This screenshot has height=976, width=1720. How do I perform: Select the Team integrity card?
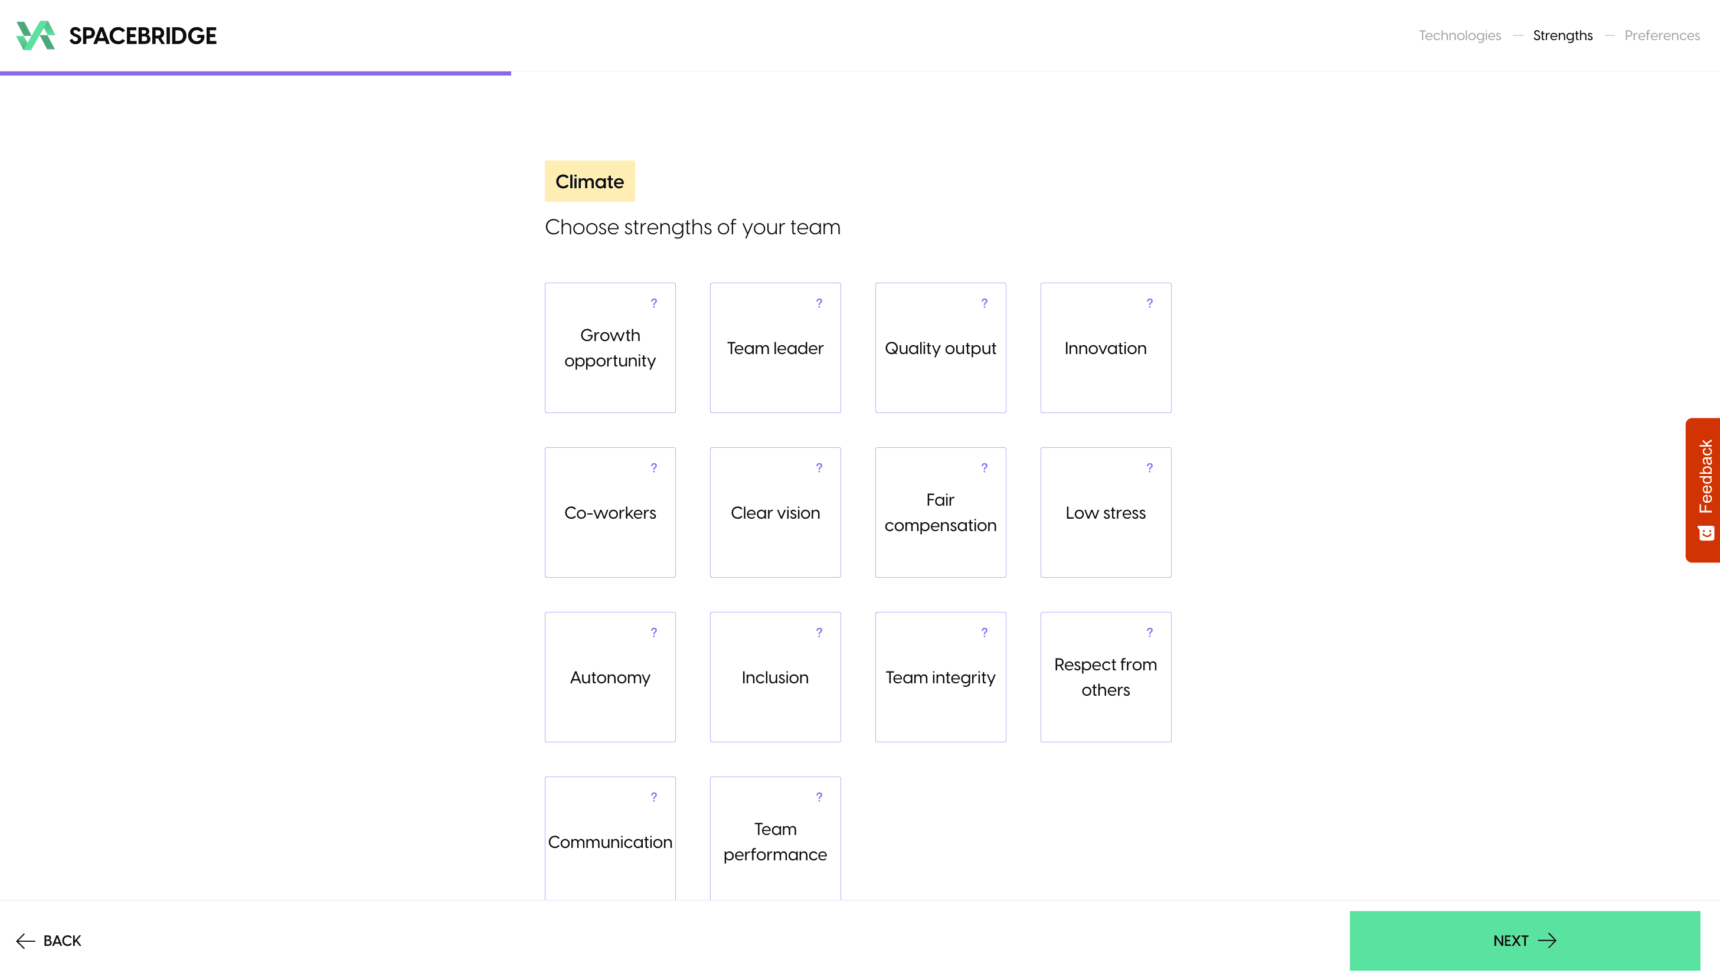(x=940, y=677)
